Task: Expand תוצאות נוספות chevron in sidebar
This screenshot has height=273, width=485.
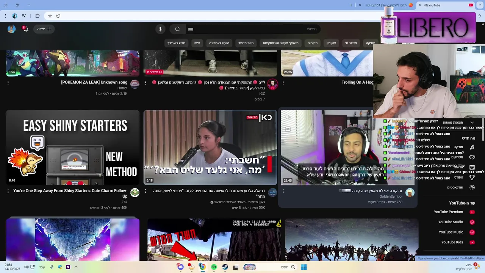Action: coord(472,122)
